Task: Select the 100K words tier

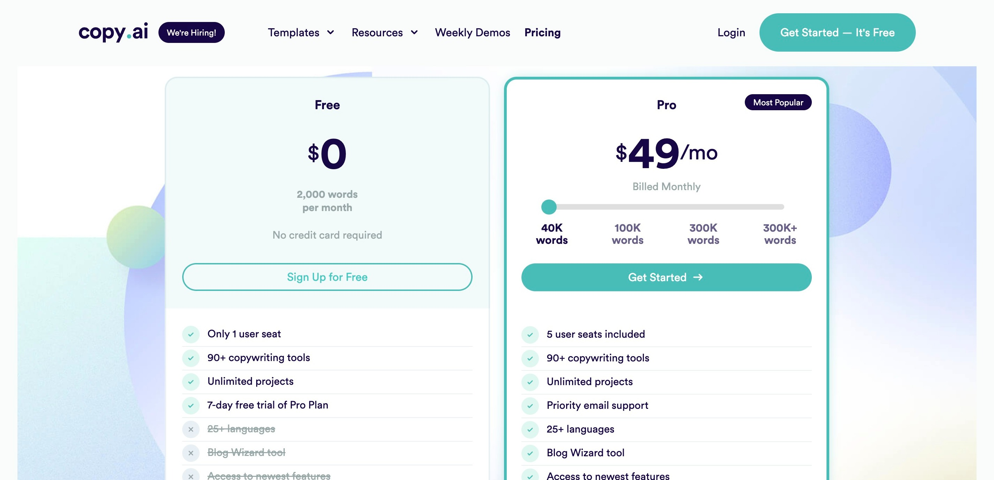Action: coord(628,234)
